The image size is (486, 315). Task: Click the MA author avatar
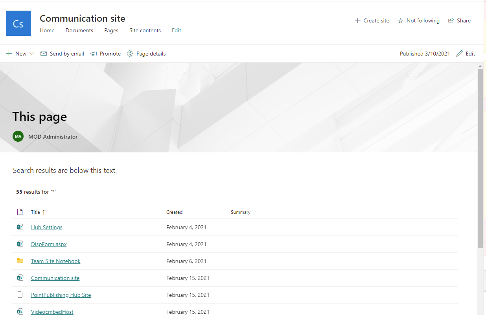pos(18,136)
